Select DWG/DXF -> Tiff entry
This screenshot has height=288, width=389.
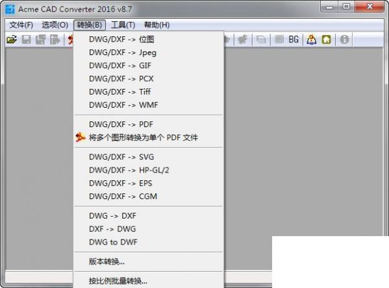149,91
